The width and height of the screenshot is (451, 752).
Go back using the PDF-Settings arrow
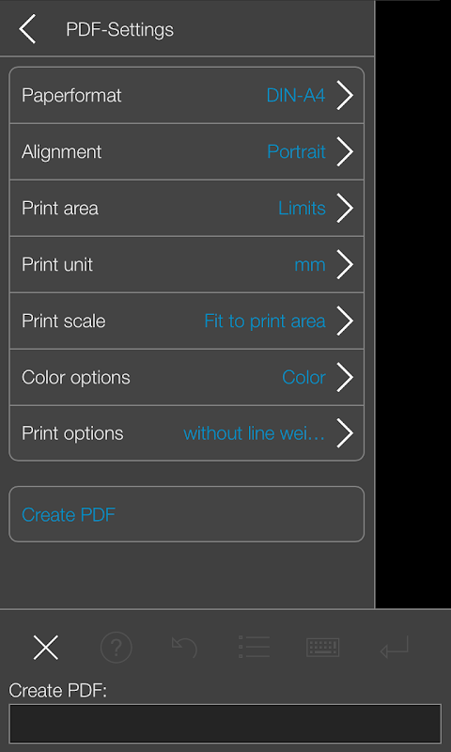point(27,29)
